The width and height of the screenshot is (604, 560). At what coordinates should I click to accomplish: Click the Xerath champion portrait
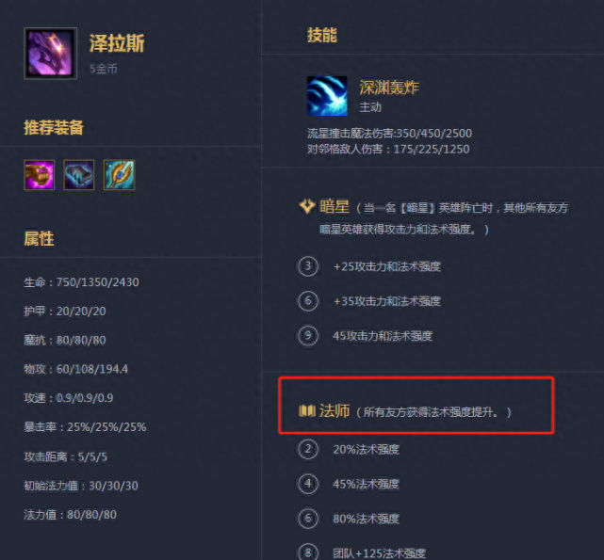[51, 54]
